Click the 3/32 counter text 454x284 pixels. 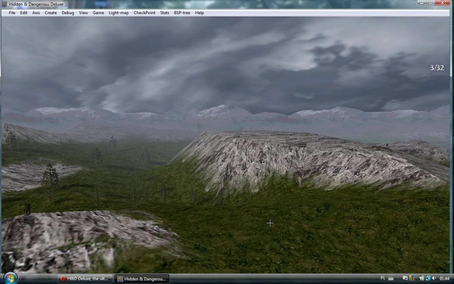coord(437,68)
